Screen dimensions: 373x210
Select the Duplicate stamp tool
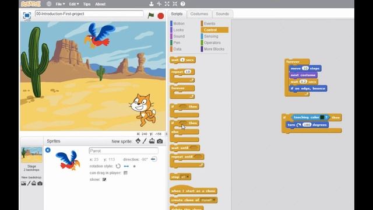(152, 4)
